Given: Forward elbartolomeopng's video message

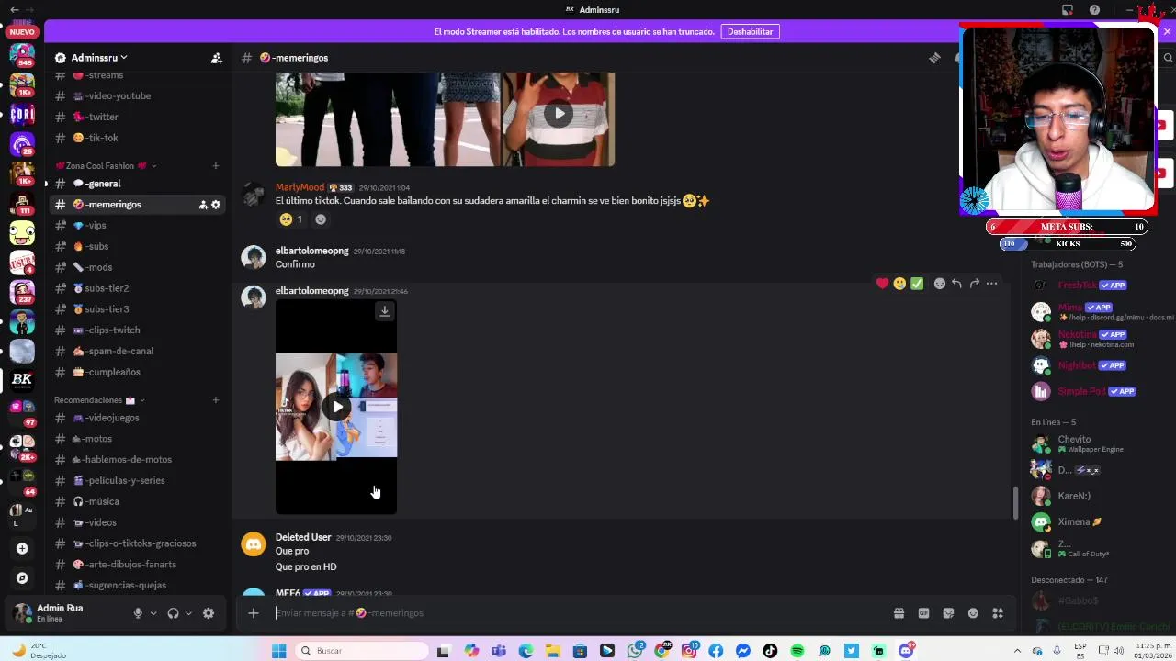Looking at the screenshot, I should 974,284.
